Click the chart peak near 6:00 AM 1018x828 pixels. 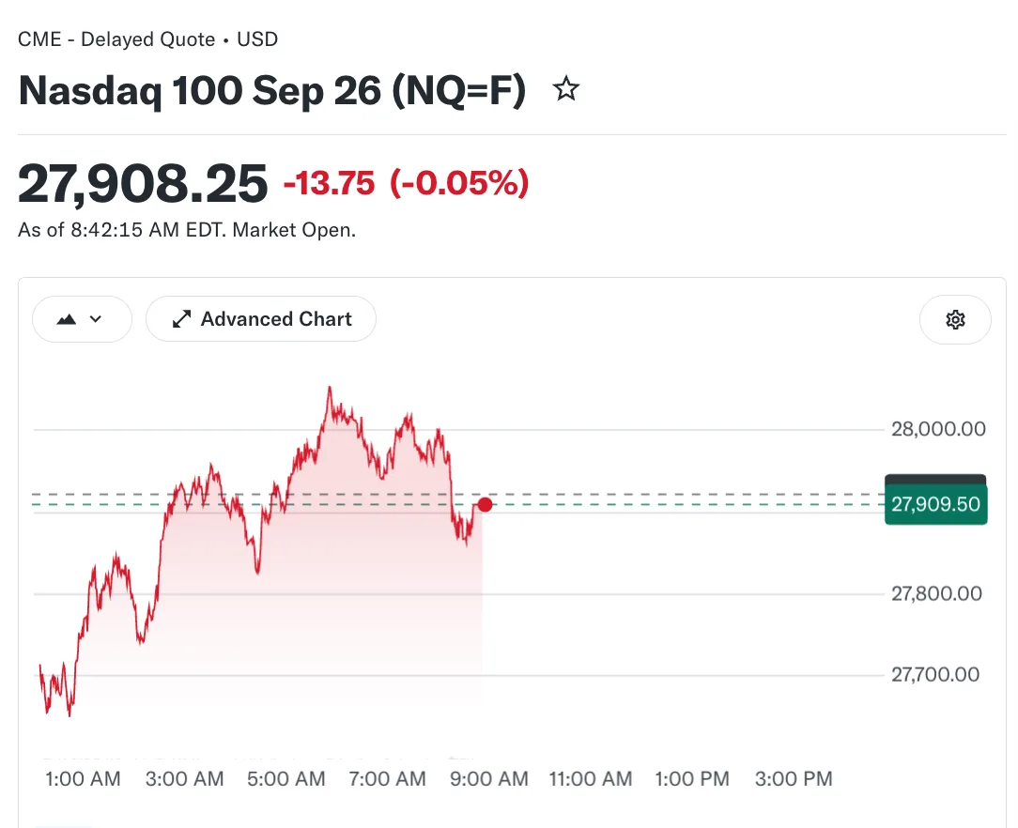tap(330, 390)
